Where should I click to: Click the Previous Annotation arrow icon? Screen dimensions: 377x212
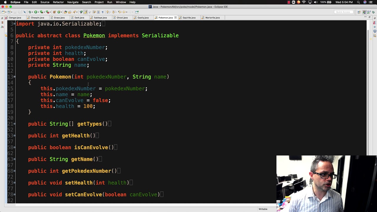tap(113, 12)
